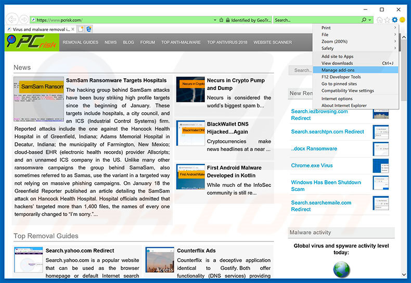The image size is (411, 283).
Task: Open First Android Malware Developed in Kotlin
Action: coord(234,171)
